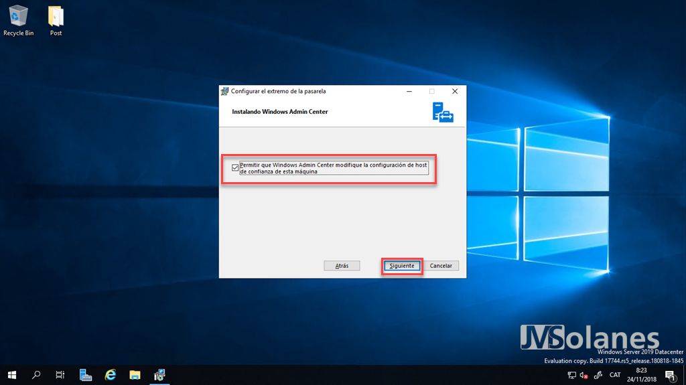Click Cancelar to abort installation
This screenshot has height=385, width=686.
[441, 266]
